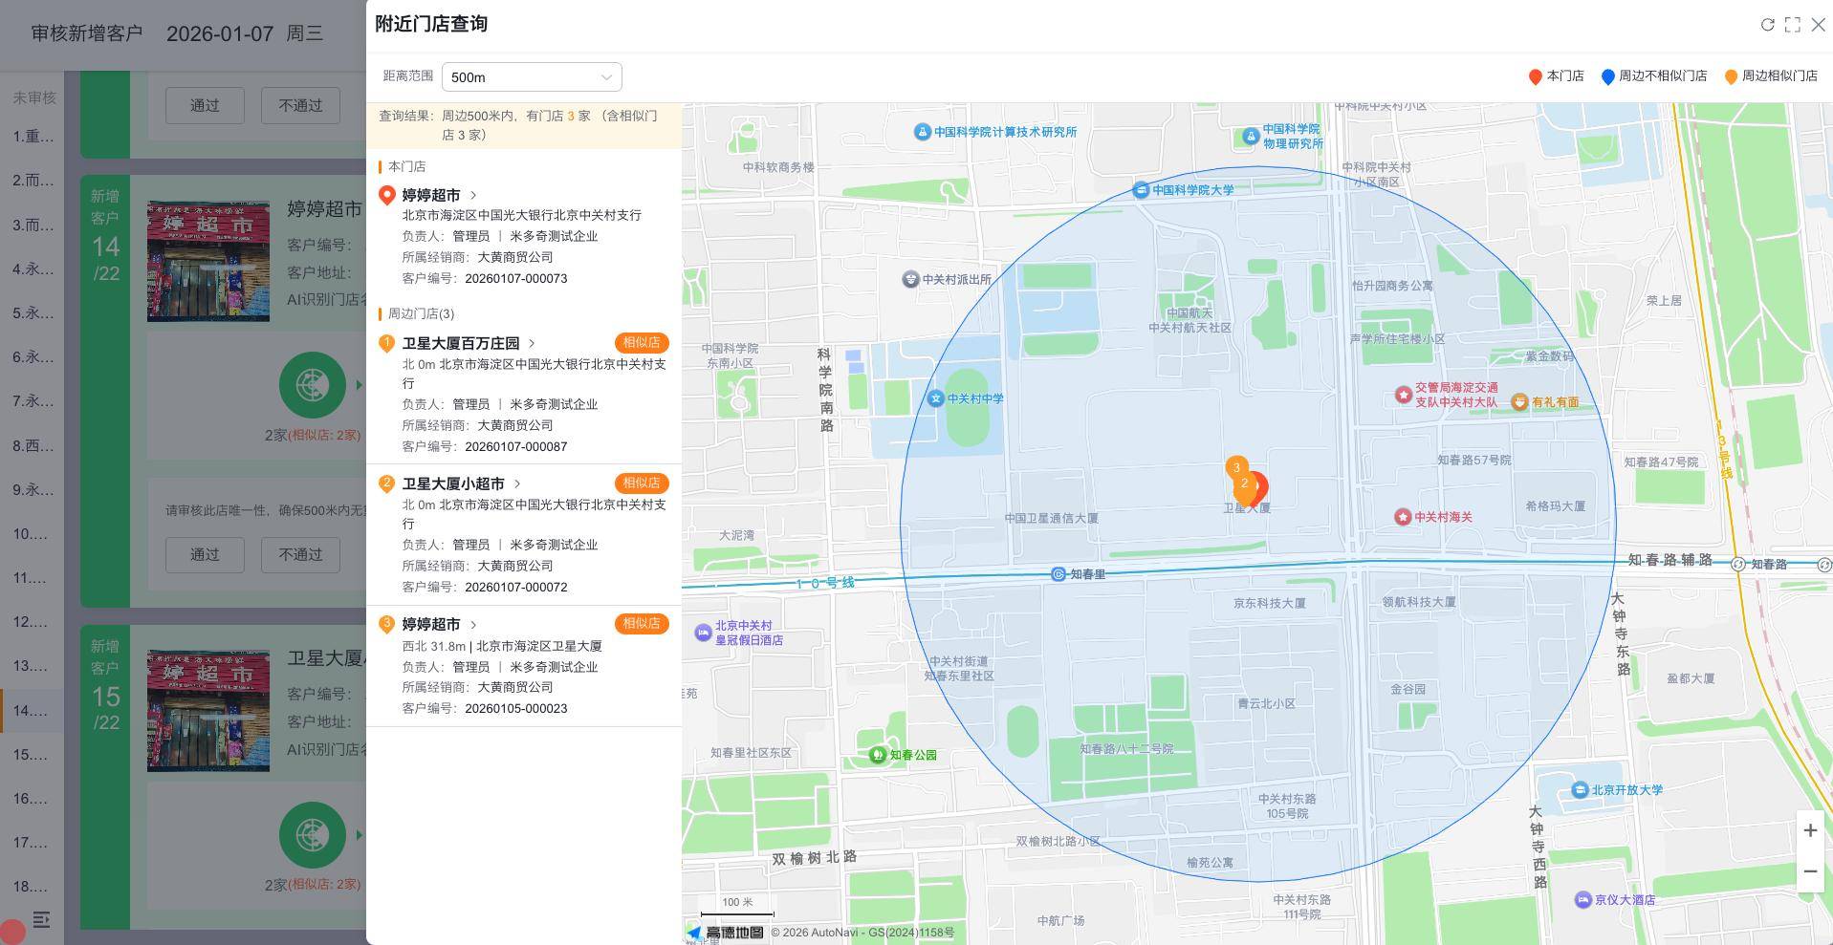Click the fullscreen expand icon
This screenshot has height=945, width=1833.
click(1793, 25)
